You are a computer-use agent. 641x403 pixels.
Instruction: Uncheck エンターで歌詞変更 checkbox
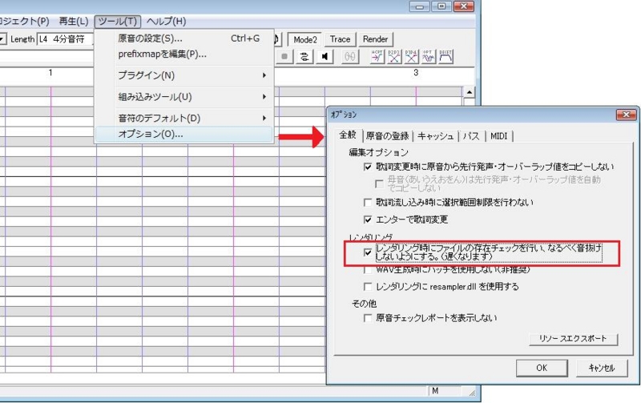(x=368, y=220)
